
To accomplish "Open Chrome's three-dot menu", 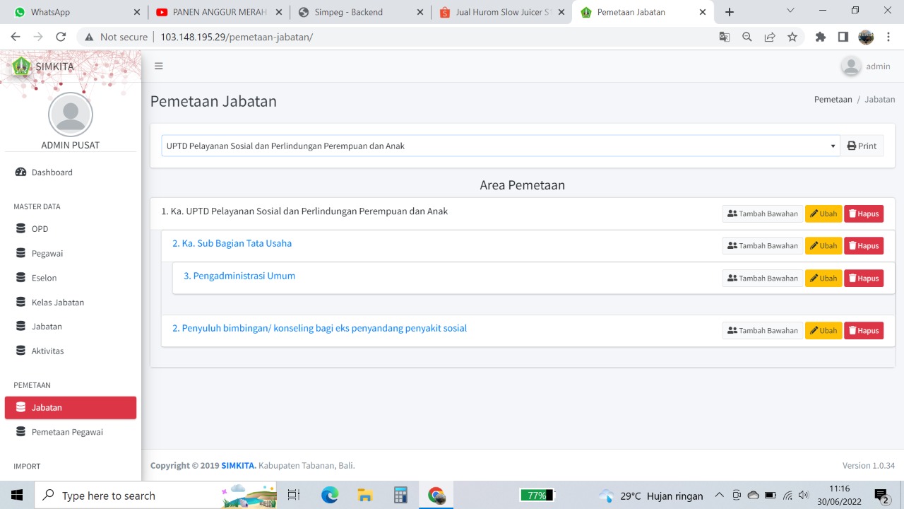I will coord(888,37).
